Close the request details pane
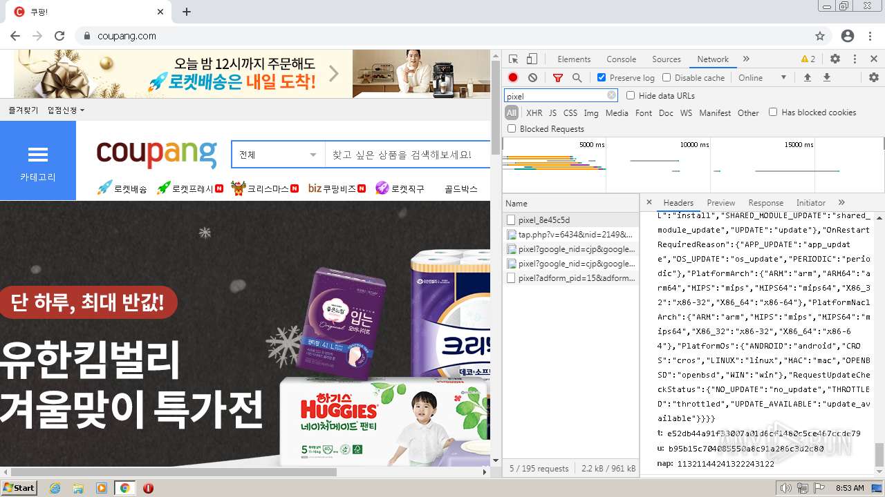885x497 pixels. 649,202
